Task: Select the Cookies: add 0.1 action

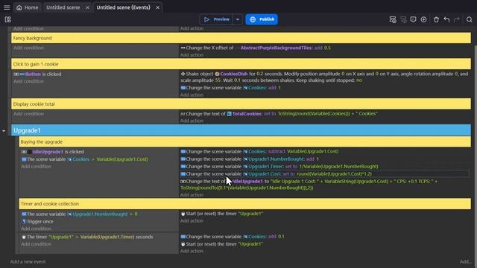Action: click(232, 237)
